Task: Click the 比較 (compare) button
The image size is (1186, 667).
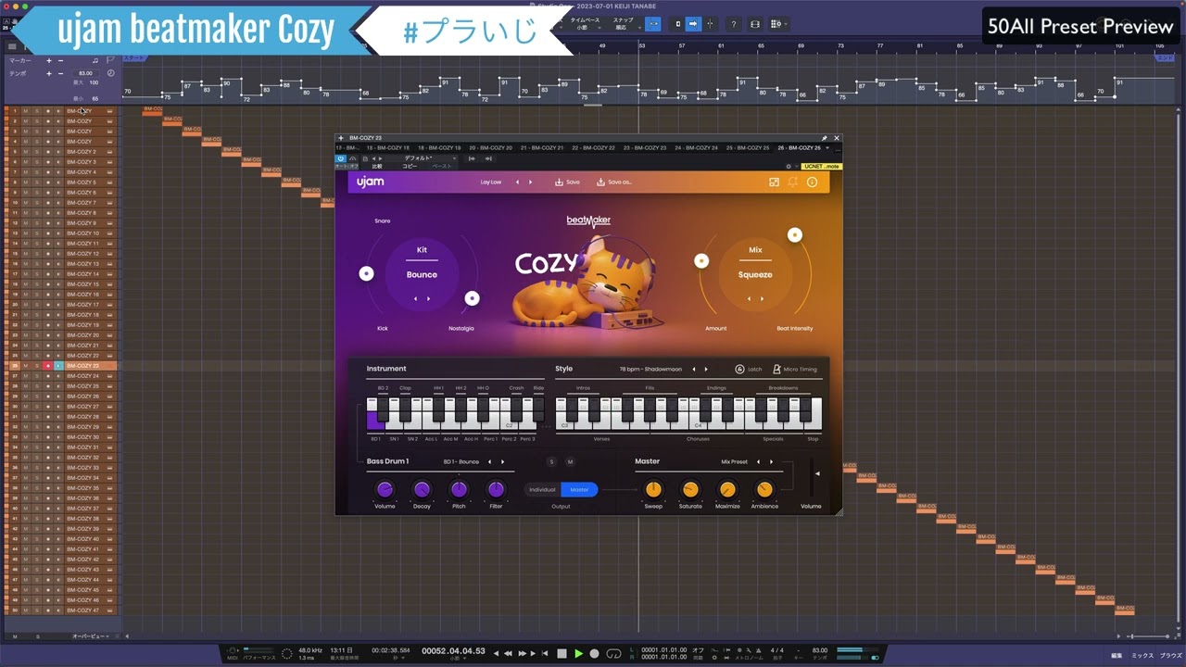Action: pos(377,166)
